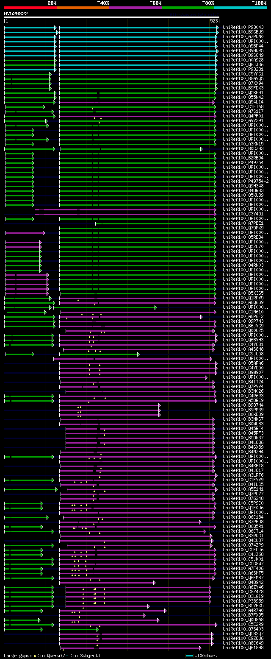271x659 pixels.
Task: Select hit label UniRef100_Q5KU39
Action: click(243, 195)
